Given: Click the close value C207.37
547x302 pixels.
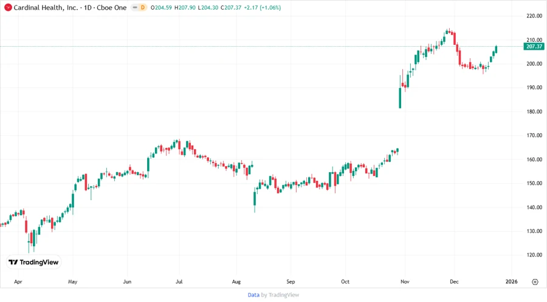Looking at the screenshot, I should coord(231,8).
